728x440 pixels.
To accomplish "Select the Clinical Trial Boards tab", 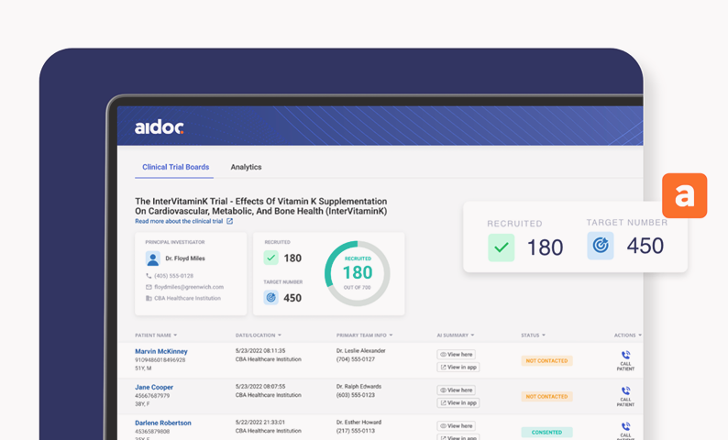I will (175, 167).
